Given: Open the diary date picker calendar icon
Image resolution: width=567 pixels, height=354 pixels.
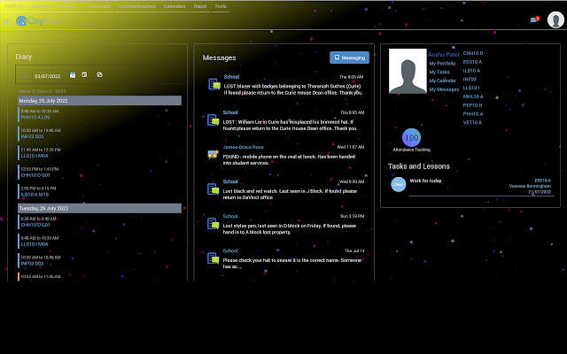Looking at the screenshot, I should (x=73, y=74).
